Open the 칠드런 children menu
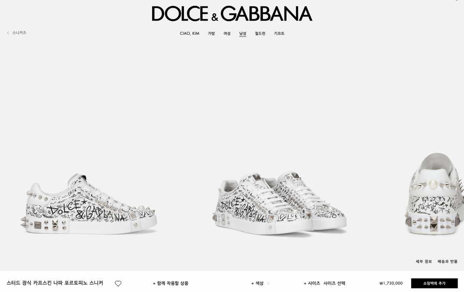Viewport: 464px width, 292px height. click(260, 33)
